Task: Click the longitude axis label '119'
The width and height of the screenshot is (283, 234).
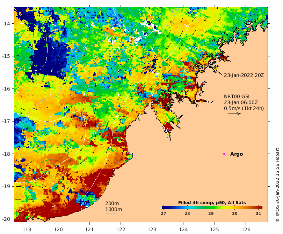Action: coord(27,229)
